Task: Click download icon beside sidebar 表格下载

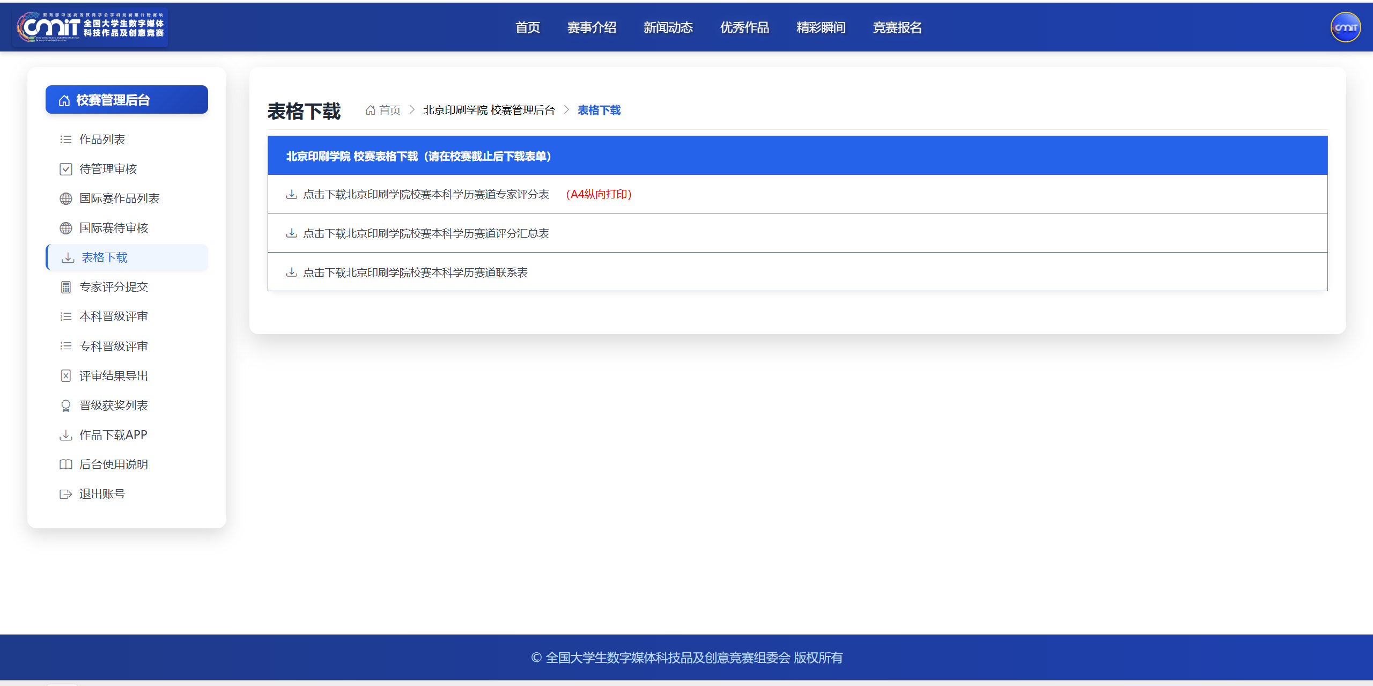Action: click(x=68, y=258)
